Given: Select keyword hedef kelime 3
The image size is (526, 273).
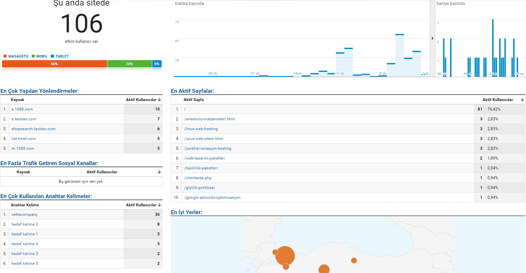Looking at the screenshot, I should click(25, 254).
